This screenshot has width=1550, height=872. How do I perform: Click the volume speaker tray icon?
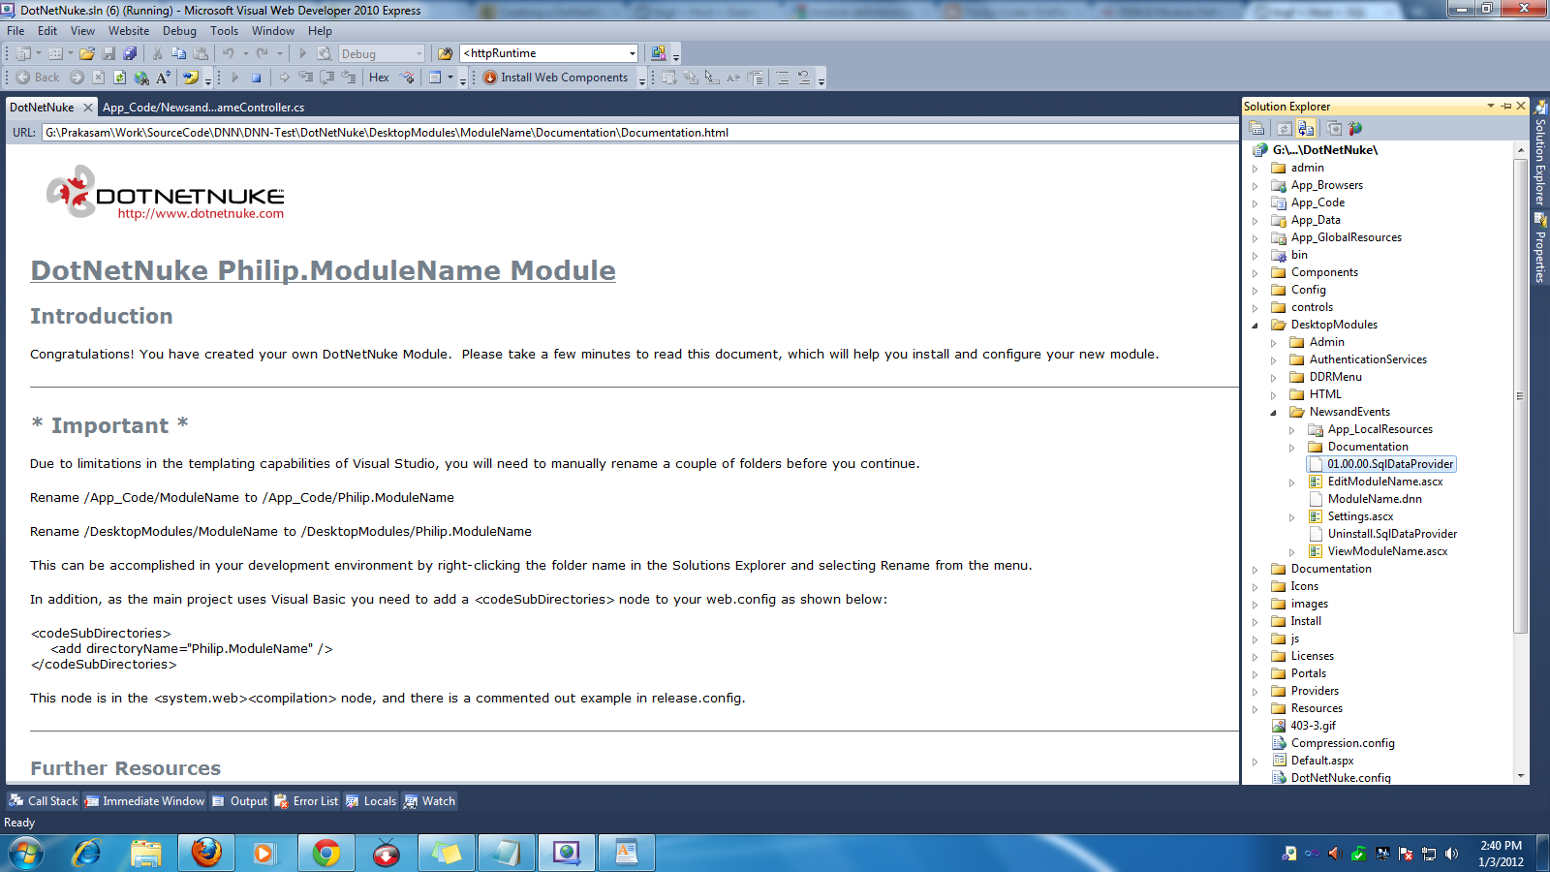pos(1451,854)
